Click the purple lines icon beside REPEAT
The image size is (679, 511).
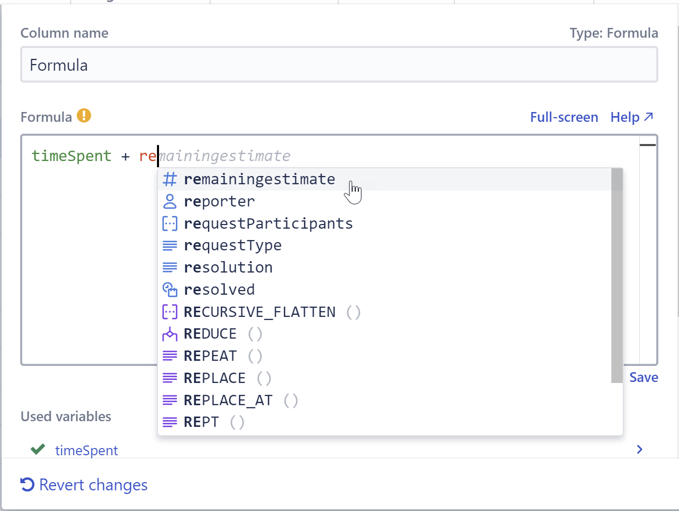tap(170, 356)
